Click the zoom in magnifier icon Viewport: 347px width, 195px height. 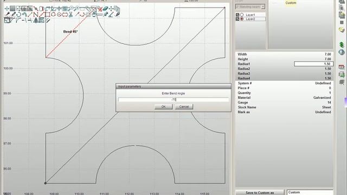point(77,9)
